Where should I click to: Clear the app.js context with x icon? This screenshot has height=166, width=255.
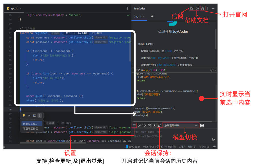pyautogui.click(x=212, y=70)
